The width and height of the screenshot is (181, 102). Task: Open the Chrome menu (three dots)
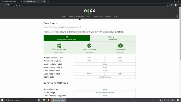[x=179, y=5]
